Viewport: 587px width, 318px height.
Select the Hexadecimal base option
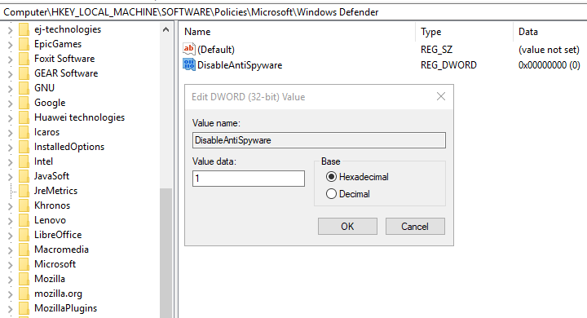point(357,177)
